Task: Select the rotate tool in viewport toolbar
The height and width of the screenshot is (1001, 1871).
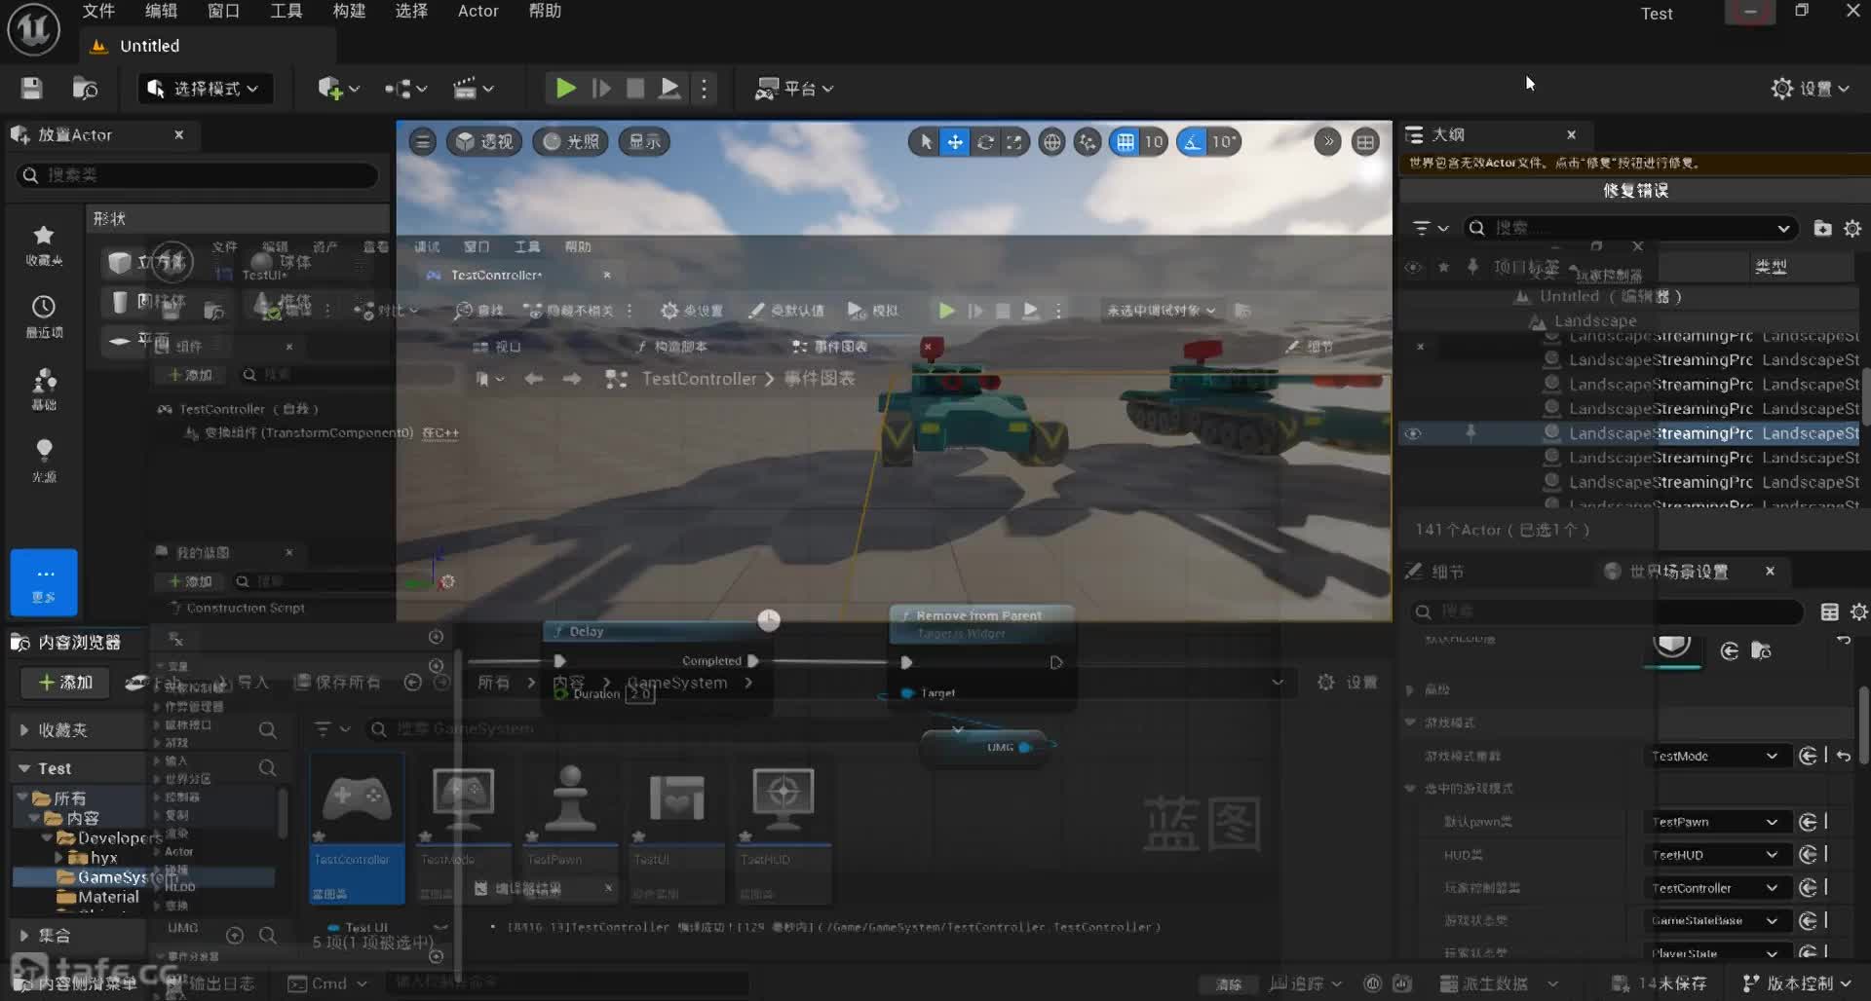Action: [x=985, y=142]
